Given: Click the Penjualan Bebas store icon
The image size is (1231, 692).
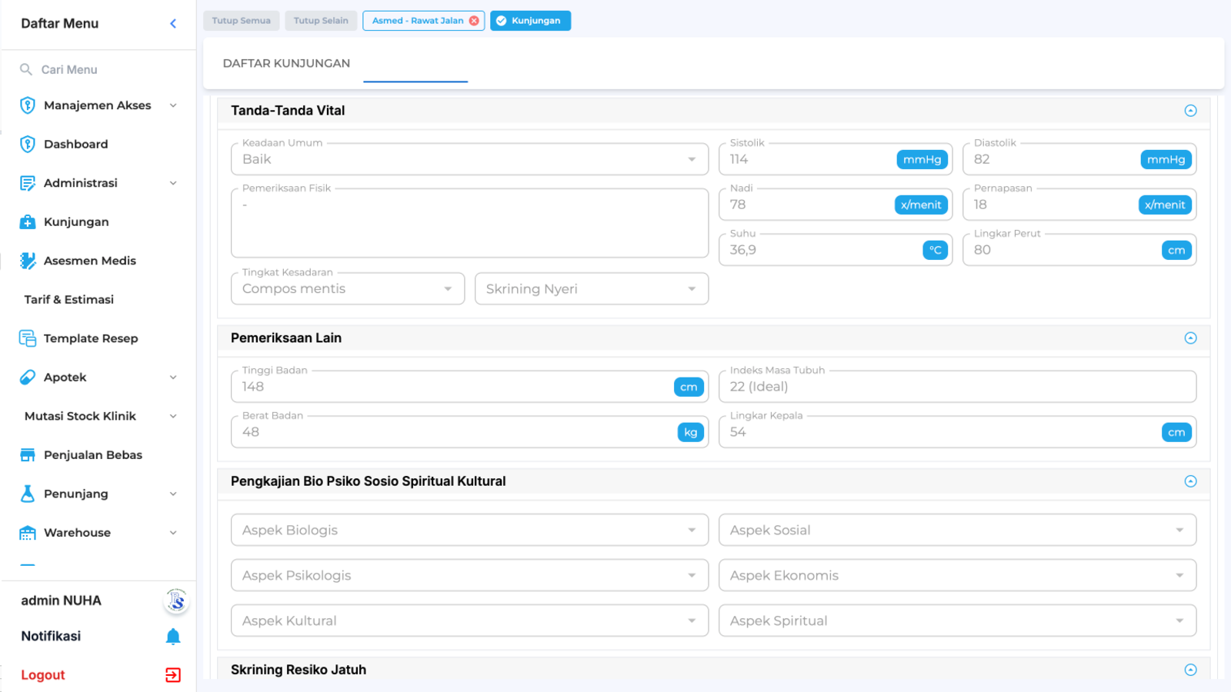Looking at the screenshot, I should click(28, 454).
